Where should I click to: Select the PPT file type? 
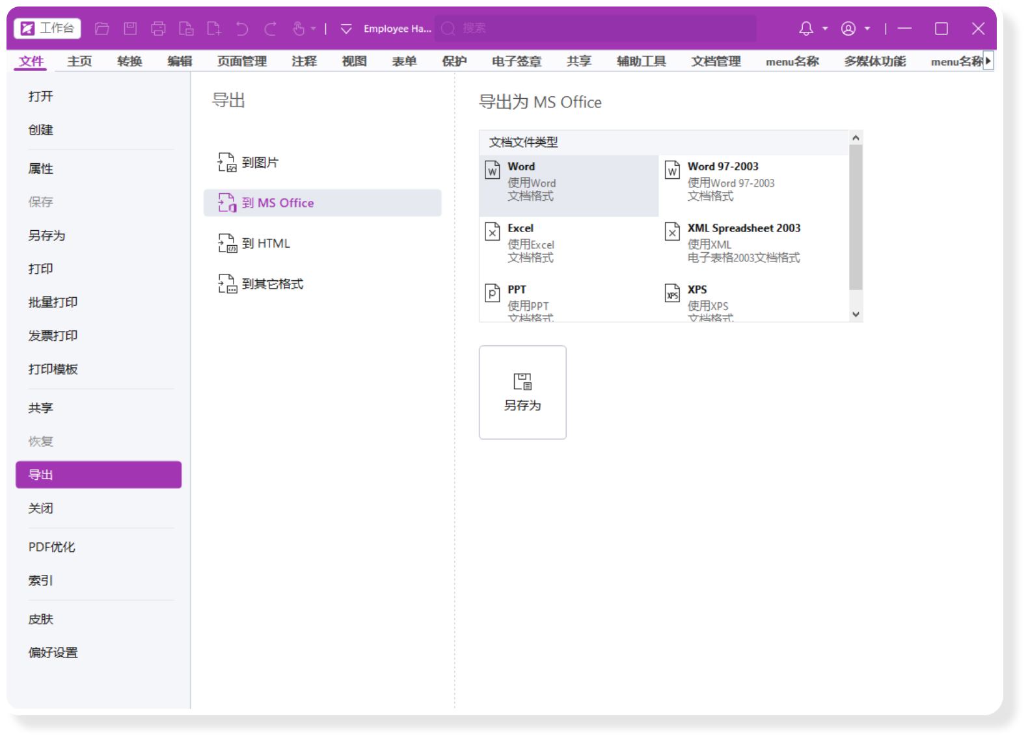coord(569,300)
